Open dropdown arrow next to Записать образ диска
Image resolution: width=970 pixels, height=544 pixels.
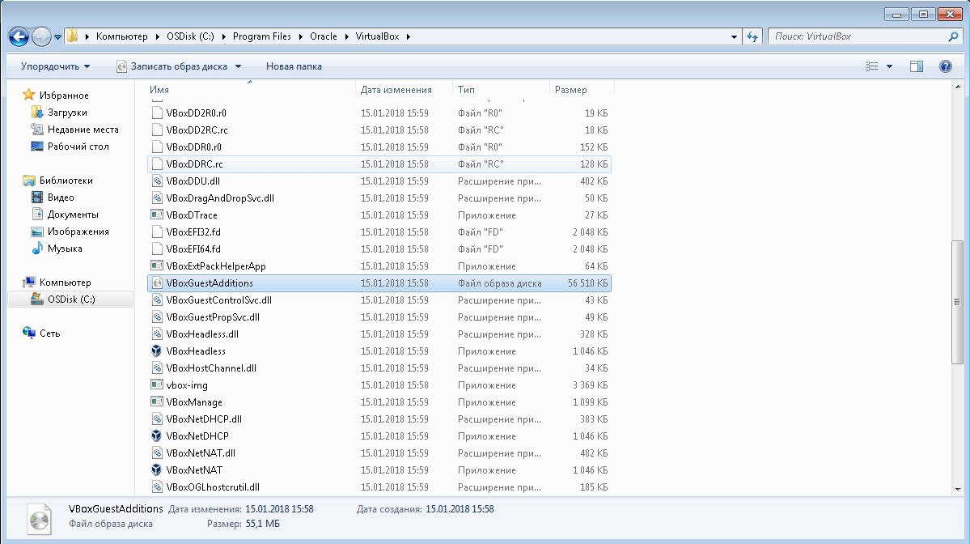tap(238, 66)
